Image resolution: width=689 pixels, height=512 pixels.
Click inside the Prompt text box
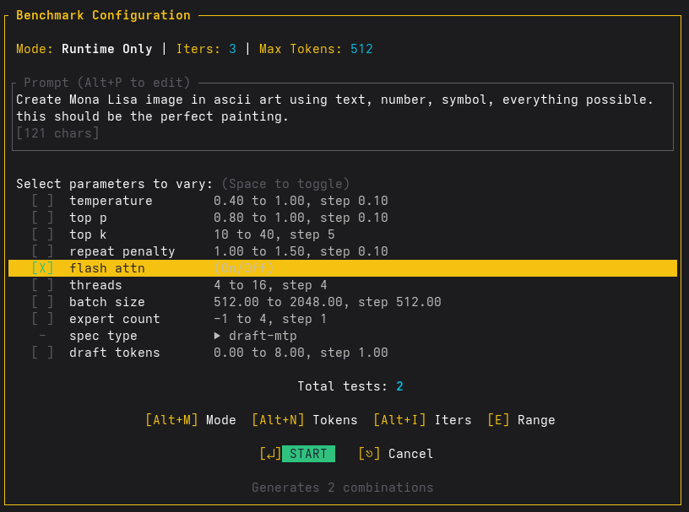(343, 116)
